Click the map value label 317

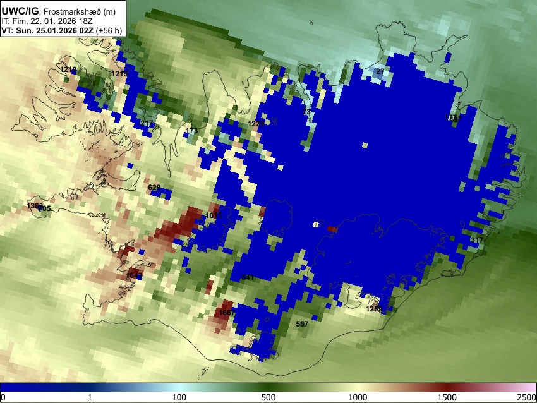tap(477, 240)
